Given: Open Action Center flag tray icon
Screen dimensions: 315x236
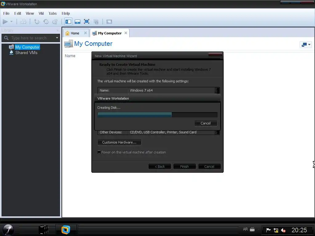Looking at the screenshot, I should [268, 230].
